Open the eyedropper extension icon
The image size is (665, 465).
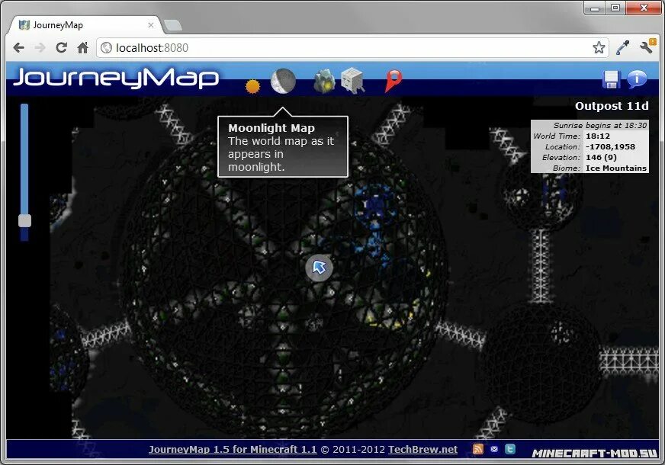[622, 47]
